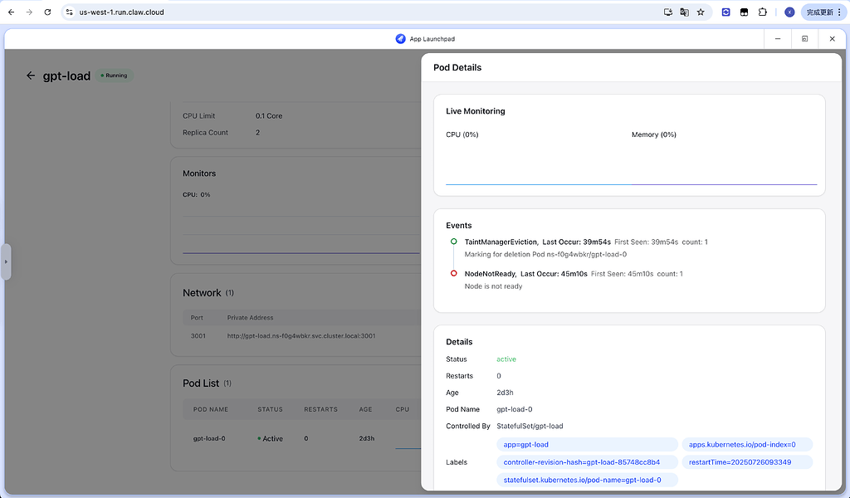Image resolution: width=850 pixels, height=498 pixels.
Task: Go back using the browser back arrow
Action: tap(12, 12)
